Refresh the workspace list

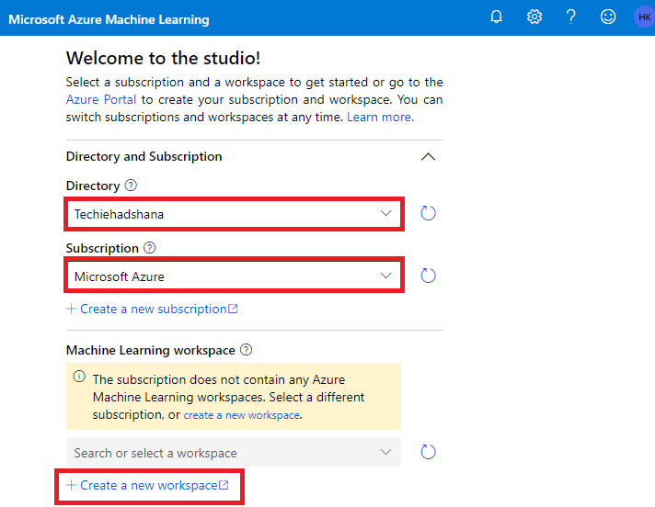click(428, 452)
